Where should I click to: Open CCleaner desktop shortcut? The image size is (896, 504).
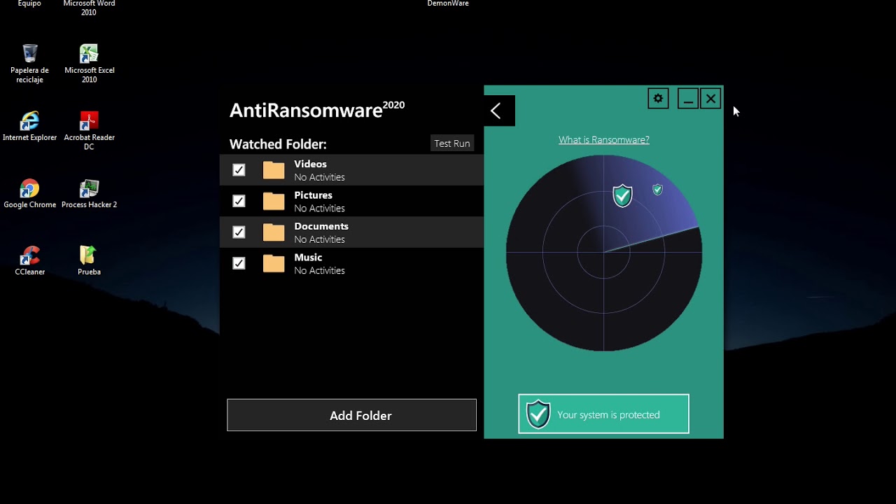pos(30,260)
